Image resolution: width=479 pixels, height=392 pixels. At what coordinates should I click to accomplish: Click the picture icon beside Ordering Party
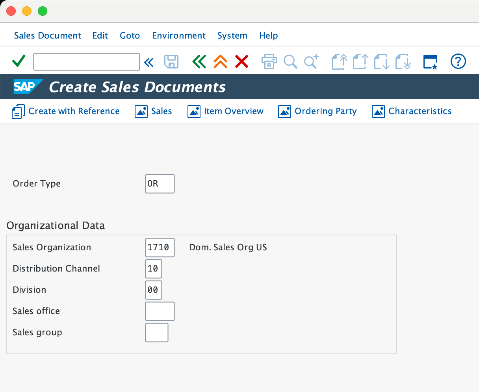tap(284, 112)
